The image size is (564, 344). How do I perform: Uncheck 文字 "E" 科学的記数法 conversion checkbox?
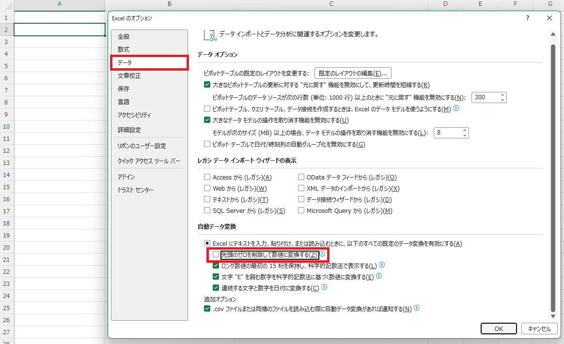(x=216, y=277)
